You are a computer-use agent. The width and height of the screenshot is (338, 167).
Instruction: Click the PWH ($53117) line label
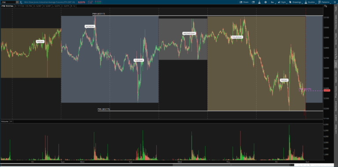99,14
